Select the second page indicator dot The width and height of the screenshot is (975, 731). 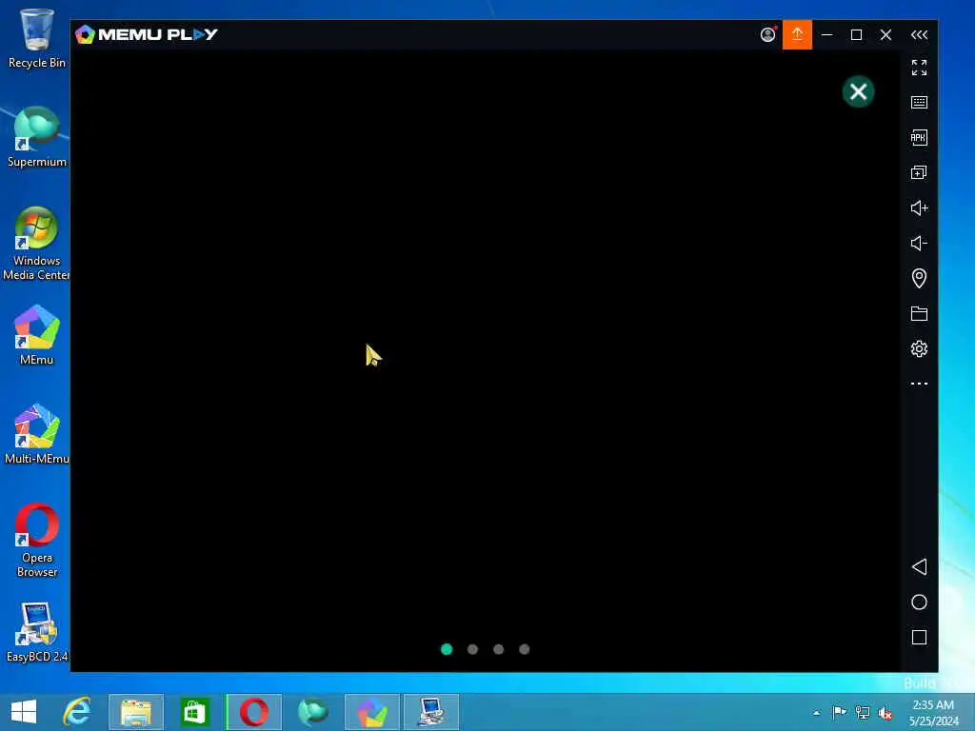[x=472, y=649]
